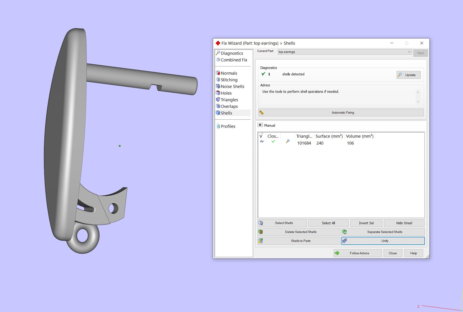Click the Unify button

(383, 241)
